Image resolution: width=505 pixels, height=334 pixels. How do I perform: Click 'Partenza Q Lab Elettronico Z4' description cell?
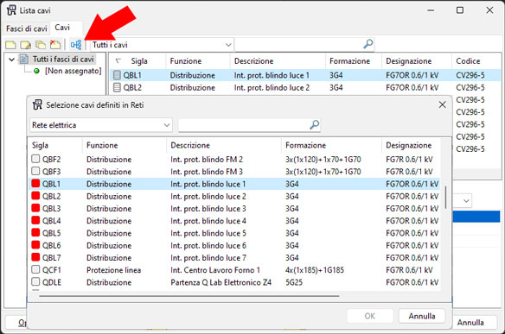point(221,282)
